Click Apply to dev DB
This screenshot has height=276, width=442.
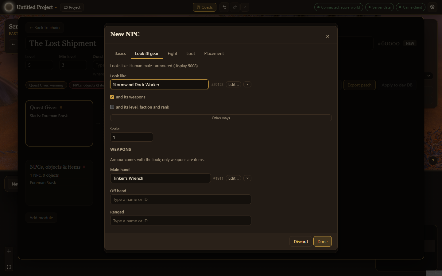tap(397, 85)
